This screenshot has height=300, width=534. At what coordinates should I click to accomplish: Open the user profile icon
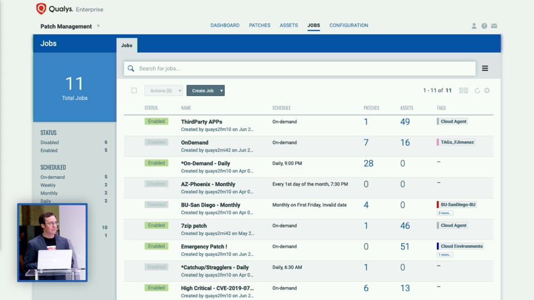[474, 26]
